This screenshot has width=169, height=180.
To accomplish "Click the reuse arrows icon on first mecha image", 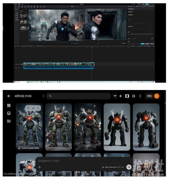I will (x=33, y=108).
